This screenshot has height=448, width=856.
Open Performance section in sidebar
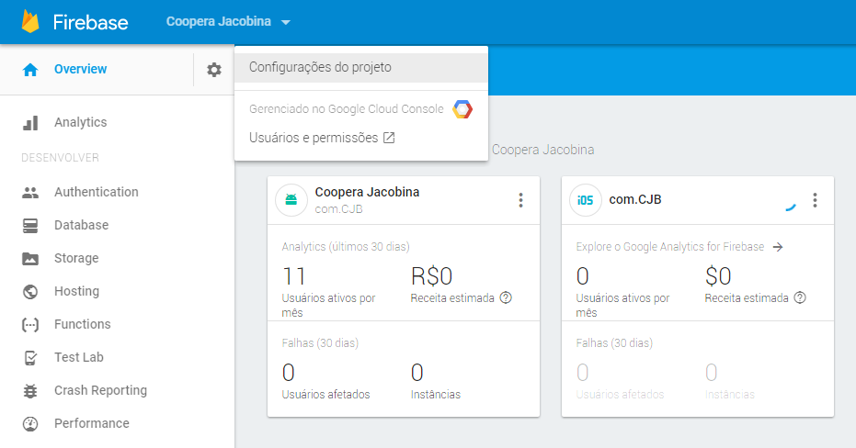click(x=91, y=424)
